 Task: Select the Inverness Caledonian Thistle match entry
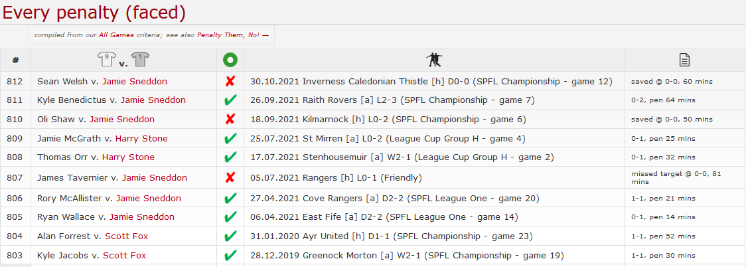click(x=431, y=82)
